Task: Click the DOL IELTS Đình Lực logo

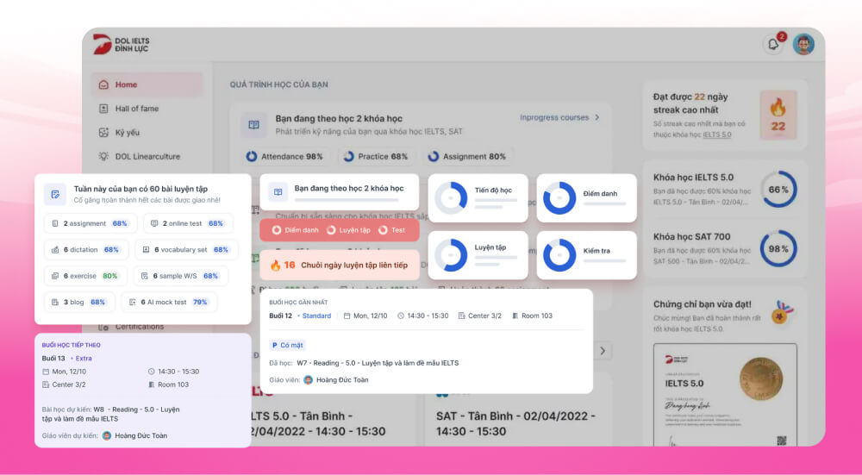Action: (122, 45)
